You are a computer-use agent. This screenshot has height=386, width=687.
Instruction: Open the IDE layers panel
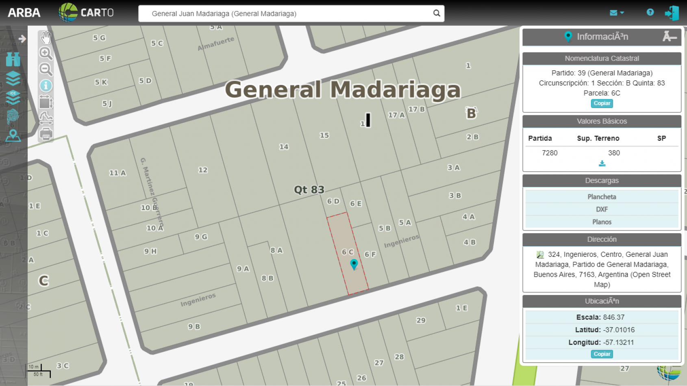(x=13, y=98)
